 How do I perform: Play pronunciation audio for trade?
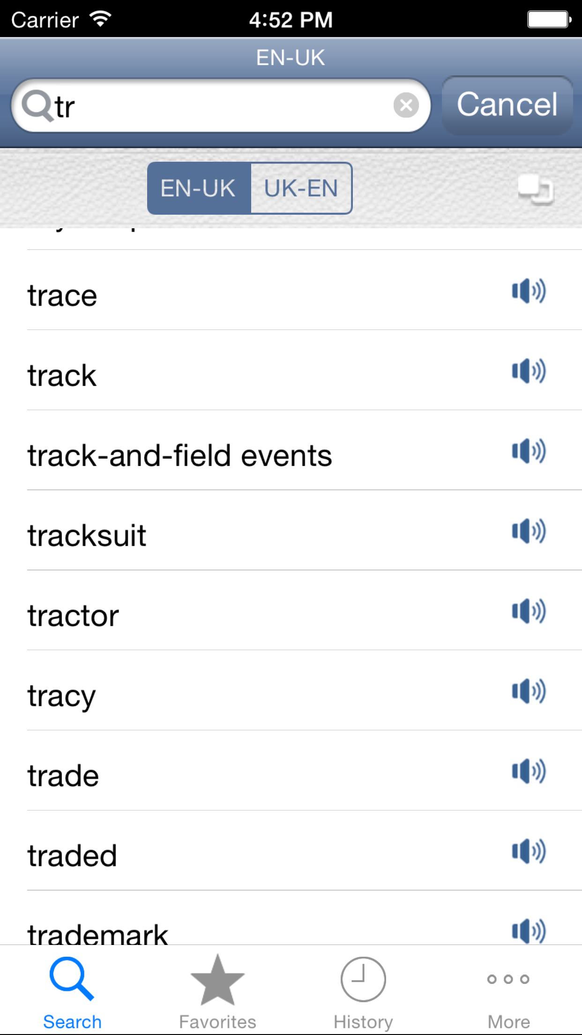[x=529, y=772]
